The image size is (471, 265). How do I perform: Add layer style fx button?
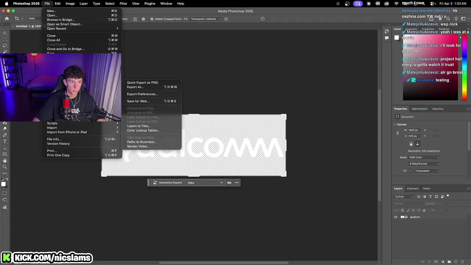(429, 262)
